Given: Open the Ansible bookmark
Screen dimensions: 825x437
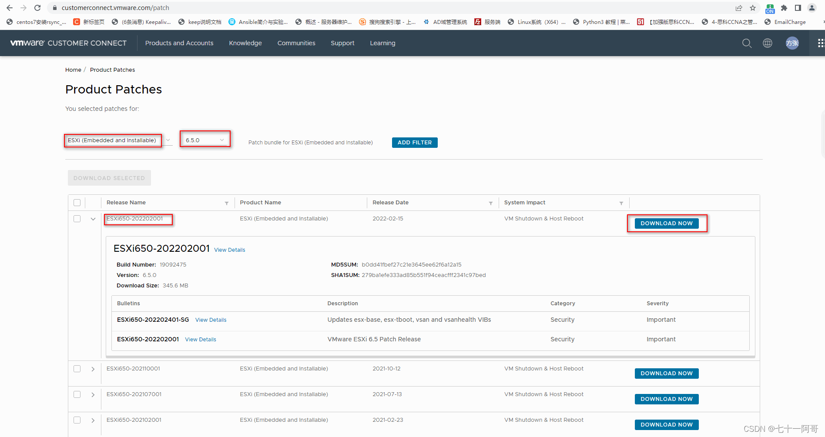Looking at the screenshot, I should pyautogui.click(x=258, y=22).
